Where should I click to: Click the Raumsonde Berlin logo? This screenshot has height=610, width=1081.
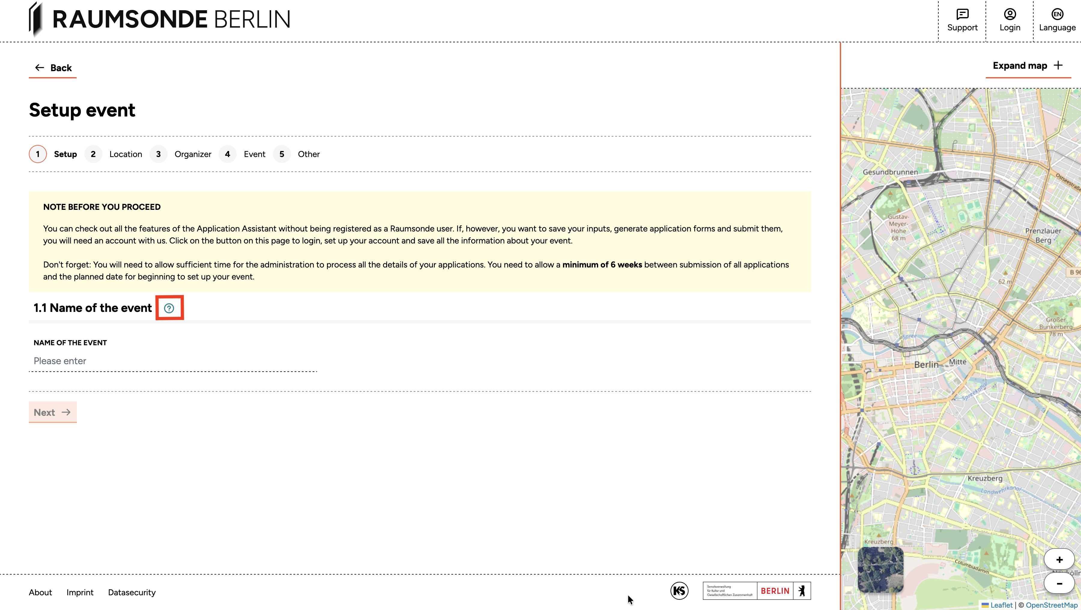[x=159, y=19]
